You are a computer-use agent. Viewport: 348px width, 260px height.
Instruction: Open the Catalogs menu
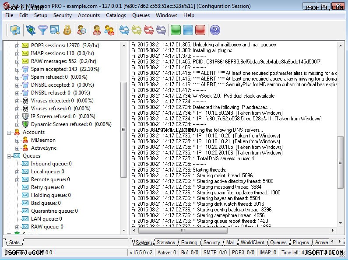[x=116, y=15]
